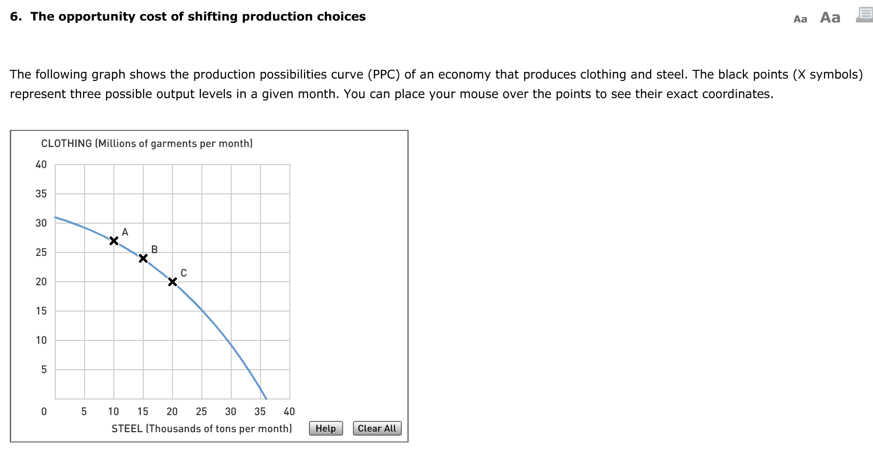Click the 40 tick label on the steel axis

[289, 412]
